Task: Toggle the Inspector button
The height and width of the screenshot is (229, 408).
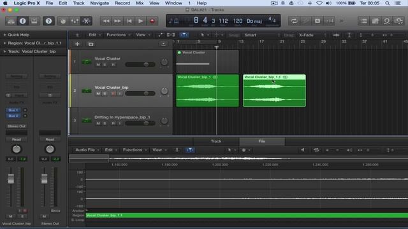Action: tap(23, 21)
